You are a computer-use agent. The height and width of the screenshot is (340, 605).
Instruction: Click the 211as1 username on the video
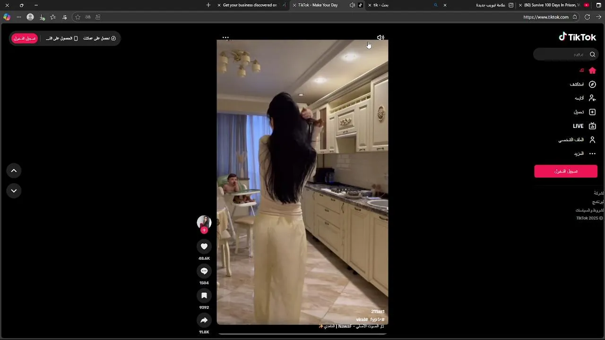[378, 312]
